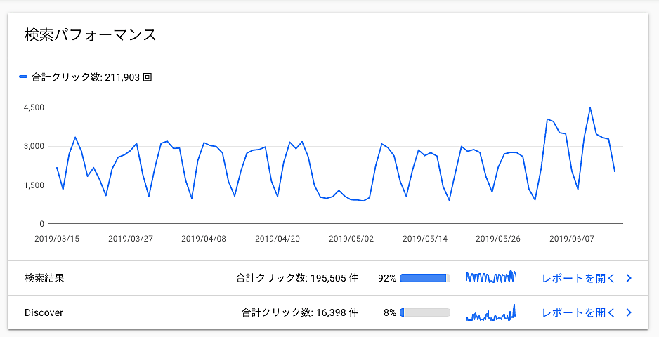Select the Discover row label
The height and width of the screenshot is (337, 659).
pos(44,312)
